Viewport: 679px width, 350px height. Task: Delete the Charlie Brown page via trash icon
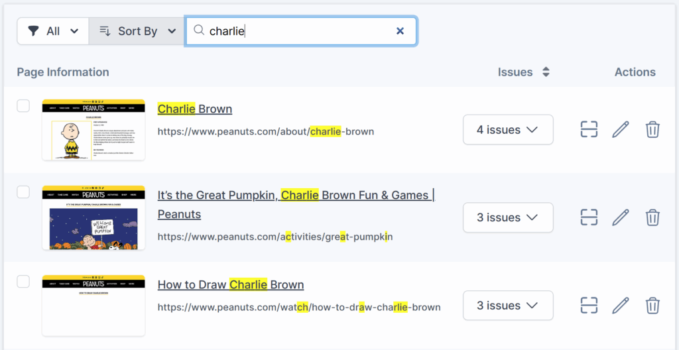pyautogui.click(x=652, y=129)
